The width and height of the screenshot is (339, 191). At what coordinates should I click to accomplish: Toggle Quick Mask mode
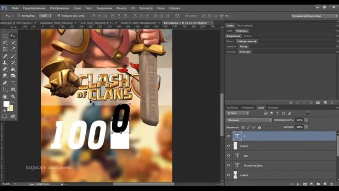coord(5,116)
